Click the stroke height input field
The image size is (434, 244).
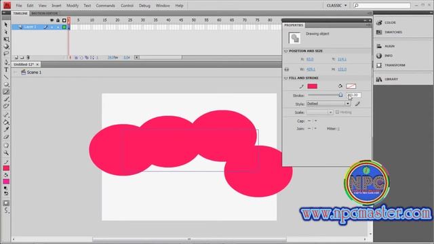pos(353,95)
